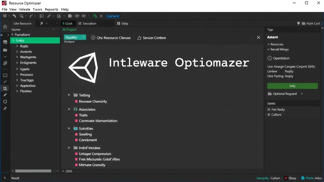Open the Home dropdown in left panel
The width and height of the screenshot is (324, 182).
click(x=53, y=30)
